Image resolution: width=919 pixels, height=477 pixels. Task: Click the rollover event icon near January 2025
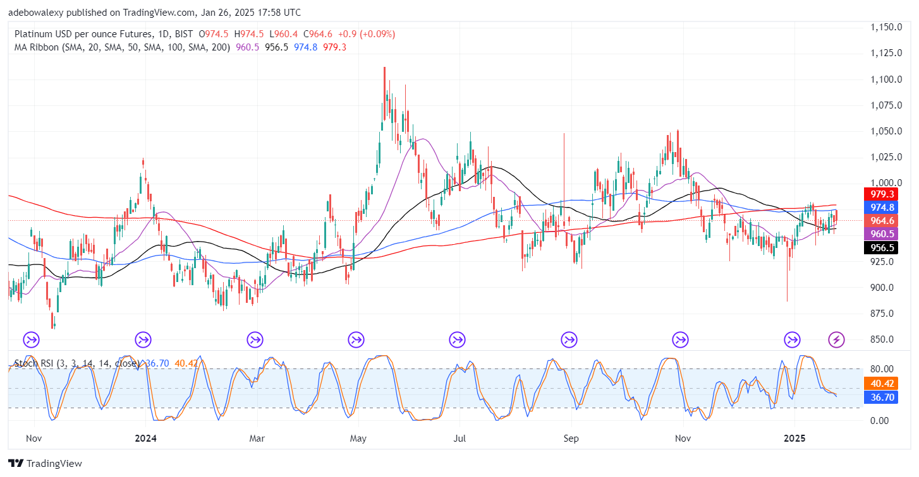pos(792,340)
